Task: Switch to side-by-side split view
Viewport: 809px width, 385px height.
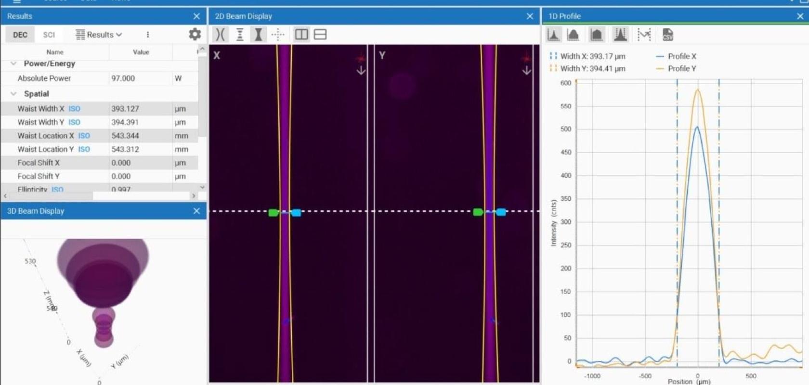Action: [x=301, y=34]
